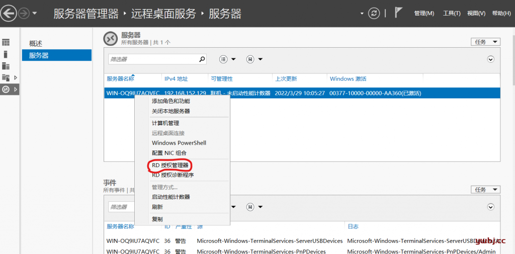Sort by the 上次更新 column header

286,79
